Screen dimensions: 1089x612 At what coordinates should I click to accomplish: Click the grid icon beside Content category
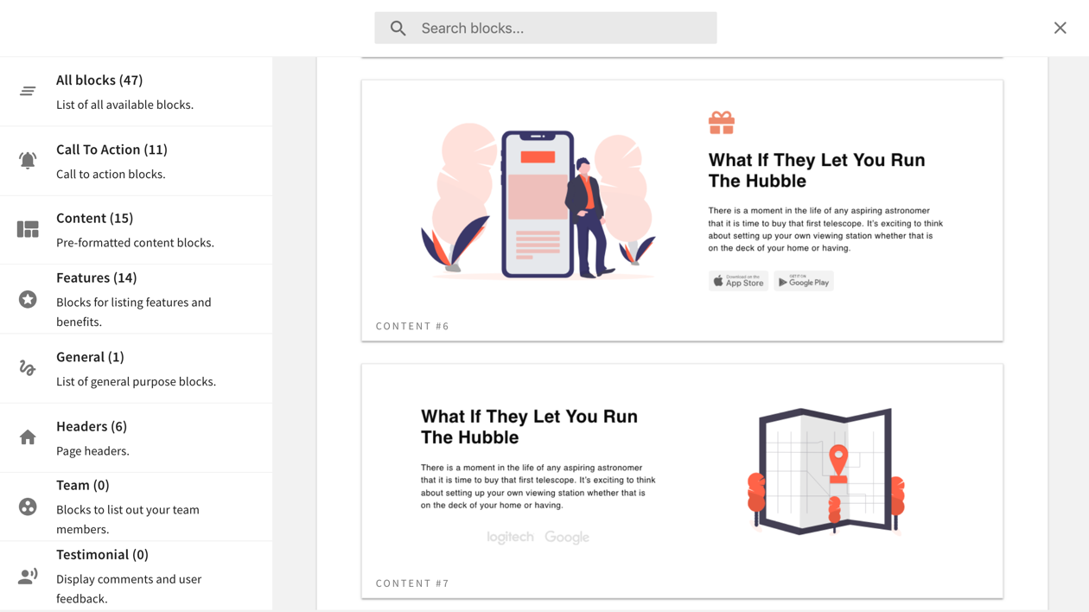pyautogui.click(x=27, y=228)
